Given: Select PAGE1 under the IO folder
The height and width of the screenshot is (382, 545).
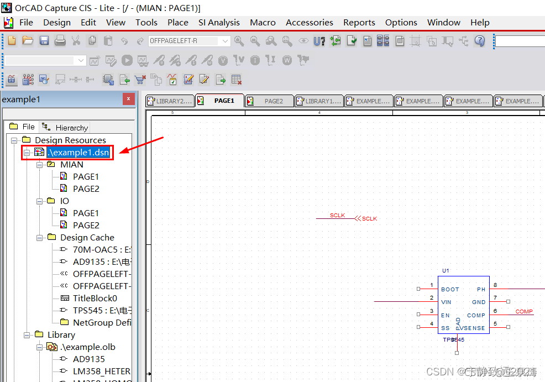Looking at the screenshot, I should [86, 213].
